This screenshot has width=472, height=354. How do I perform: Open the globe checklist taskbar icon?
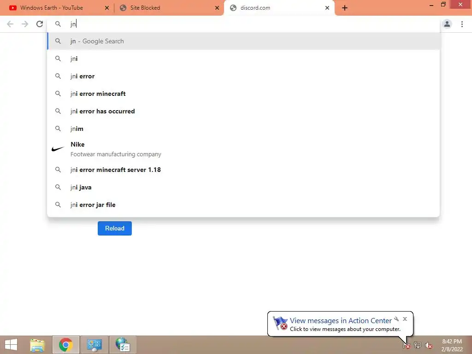[123, 345]
